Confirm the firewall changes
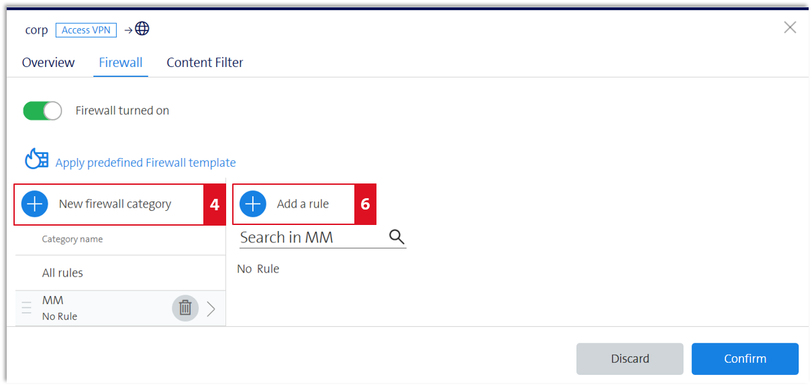Image resolution: width=812 pixels, height=385 pixels. 745,359
